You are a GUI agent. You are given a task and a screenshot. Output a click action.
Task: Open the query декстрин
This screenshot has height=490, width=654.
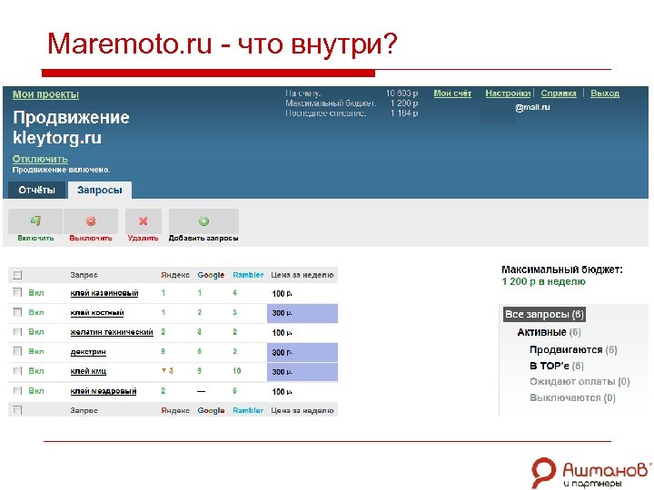coord(88,352)
